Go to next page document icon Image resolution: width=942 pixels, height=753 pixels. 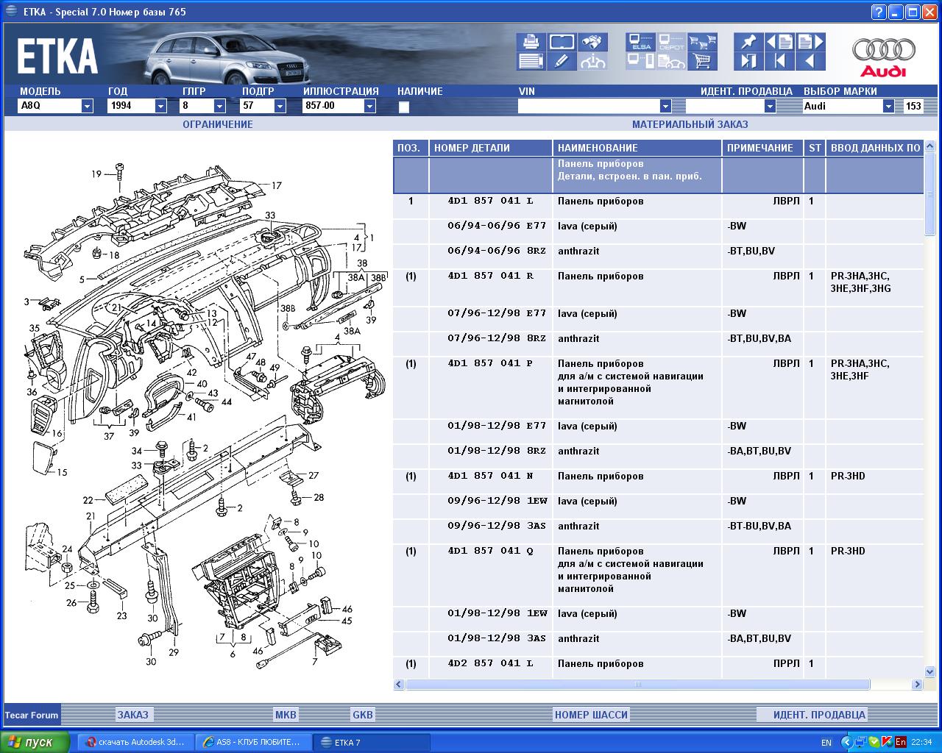click(810, 42)
